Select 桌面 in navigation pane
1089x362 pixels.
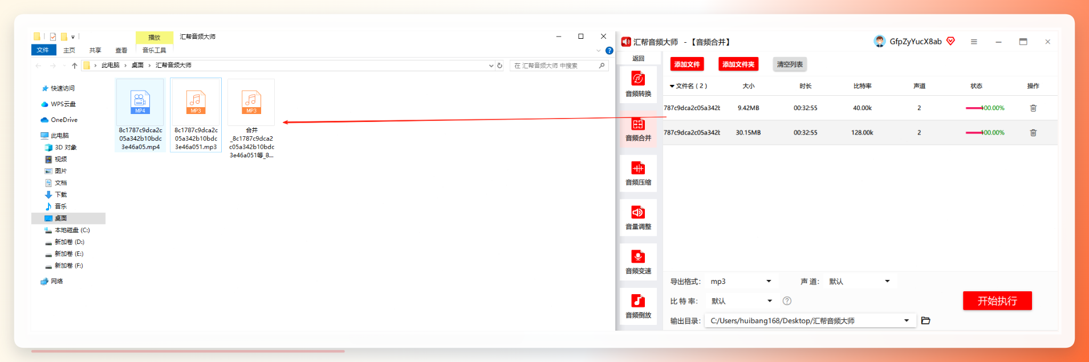click(x=68, y=218)
